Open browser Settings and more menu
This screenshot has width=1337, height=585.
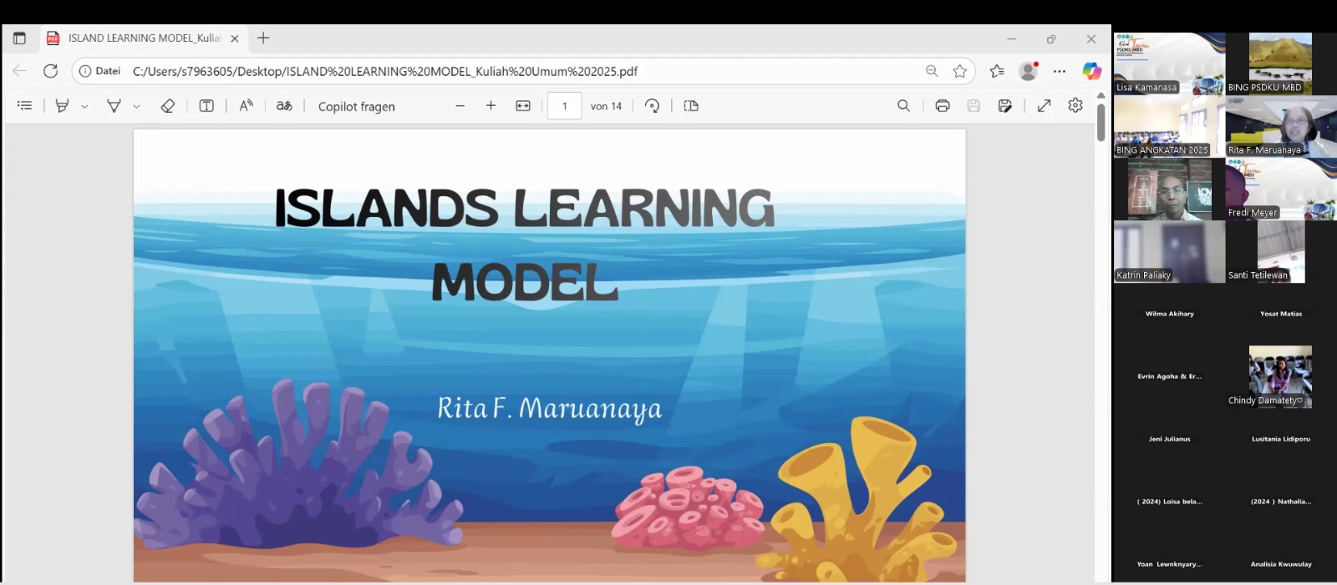pyautogui.click(x=1060, y=72)
